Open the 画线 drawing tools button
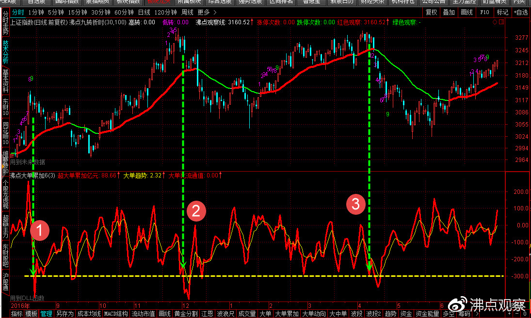The image size is (531, 318). [x=467, y=13]
